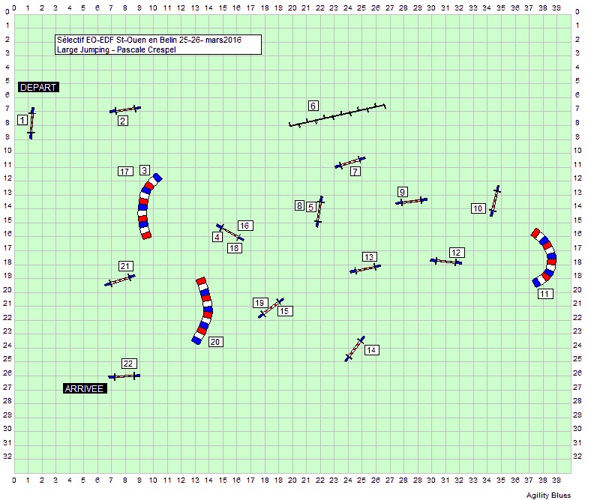Click the jump hurdle numbered 10

[494, 201]
